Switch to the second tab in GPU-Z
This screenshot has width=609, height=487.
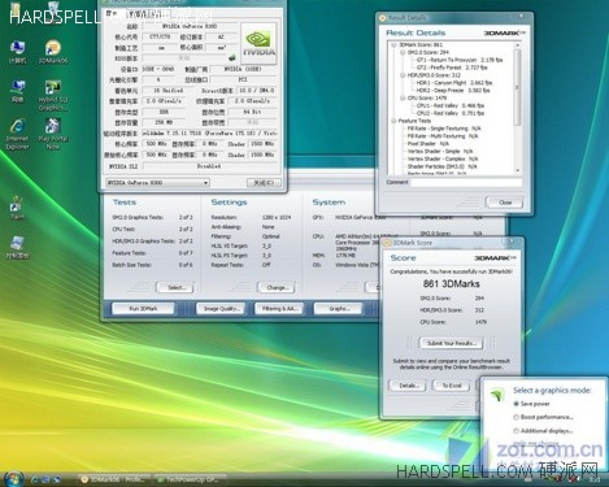(x=136, y=13)
